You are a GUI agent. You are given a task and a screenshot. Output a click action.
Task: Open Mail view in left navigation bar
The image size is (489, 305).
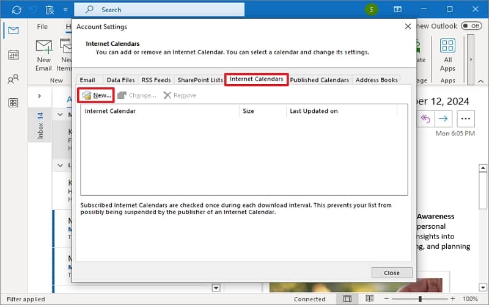tap(13, 30)
